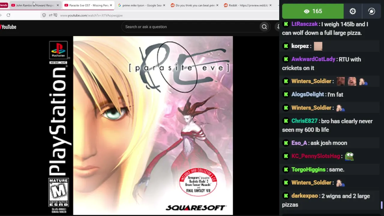384x216 pixels.
Task: Open site permissions icon in address bar
Action: [50, 15]
